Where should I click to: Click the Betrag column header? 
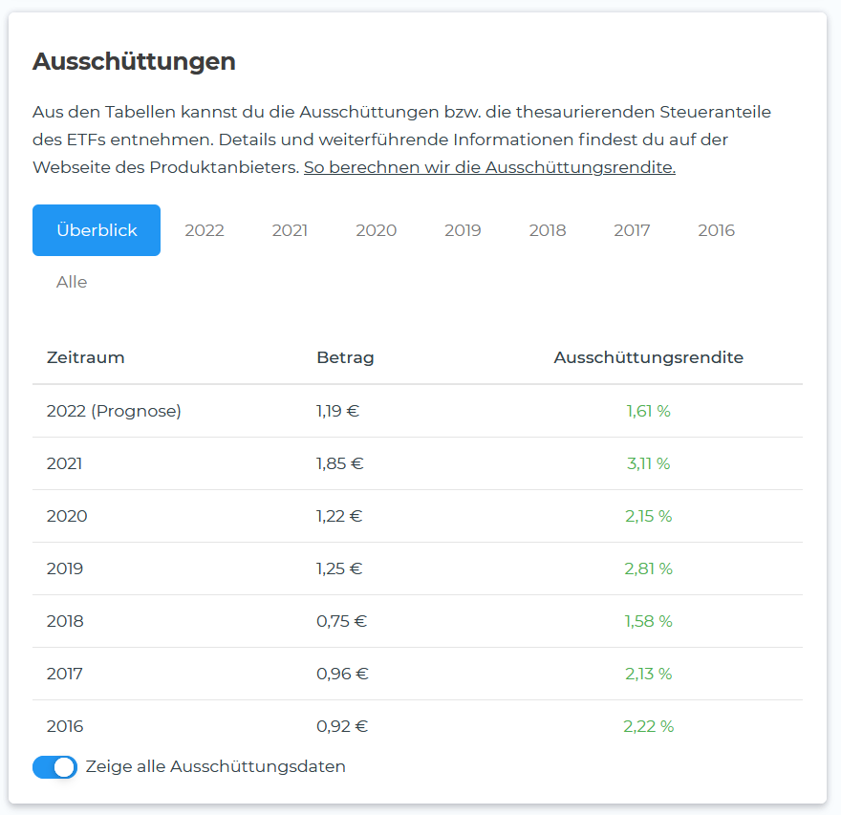pyautogui.click(x=345, y=358)
